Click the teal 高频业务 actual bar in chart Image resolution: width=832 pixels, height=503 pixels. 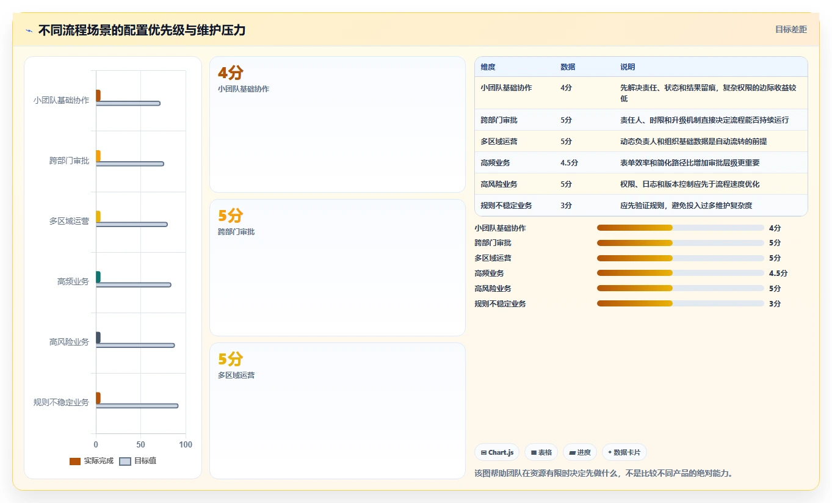(98, 277)
